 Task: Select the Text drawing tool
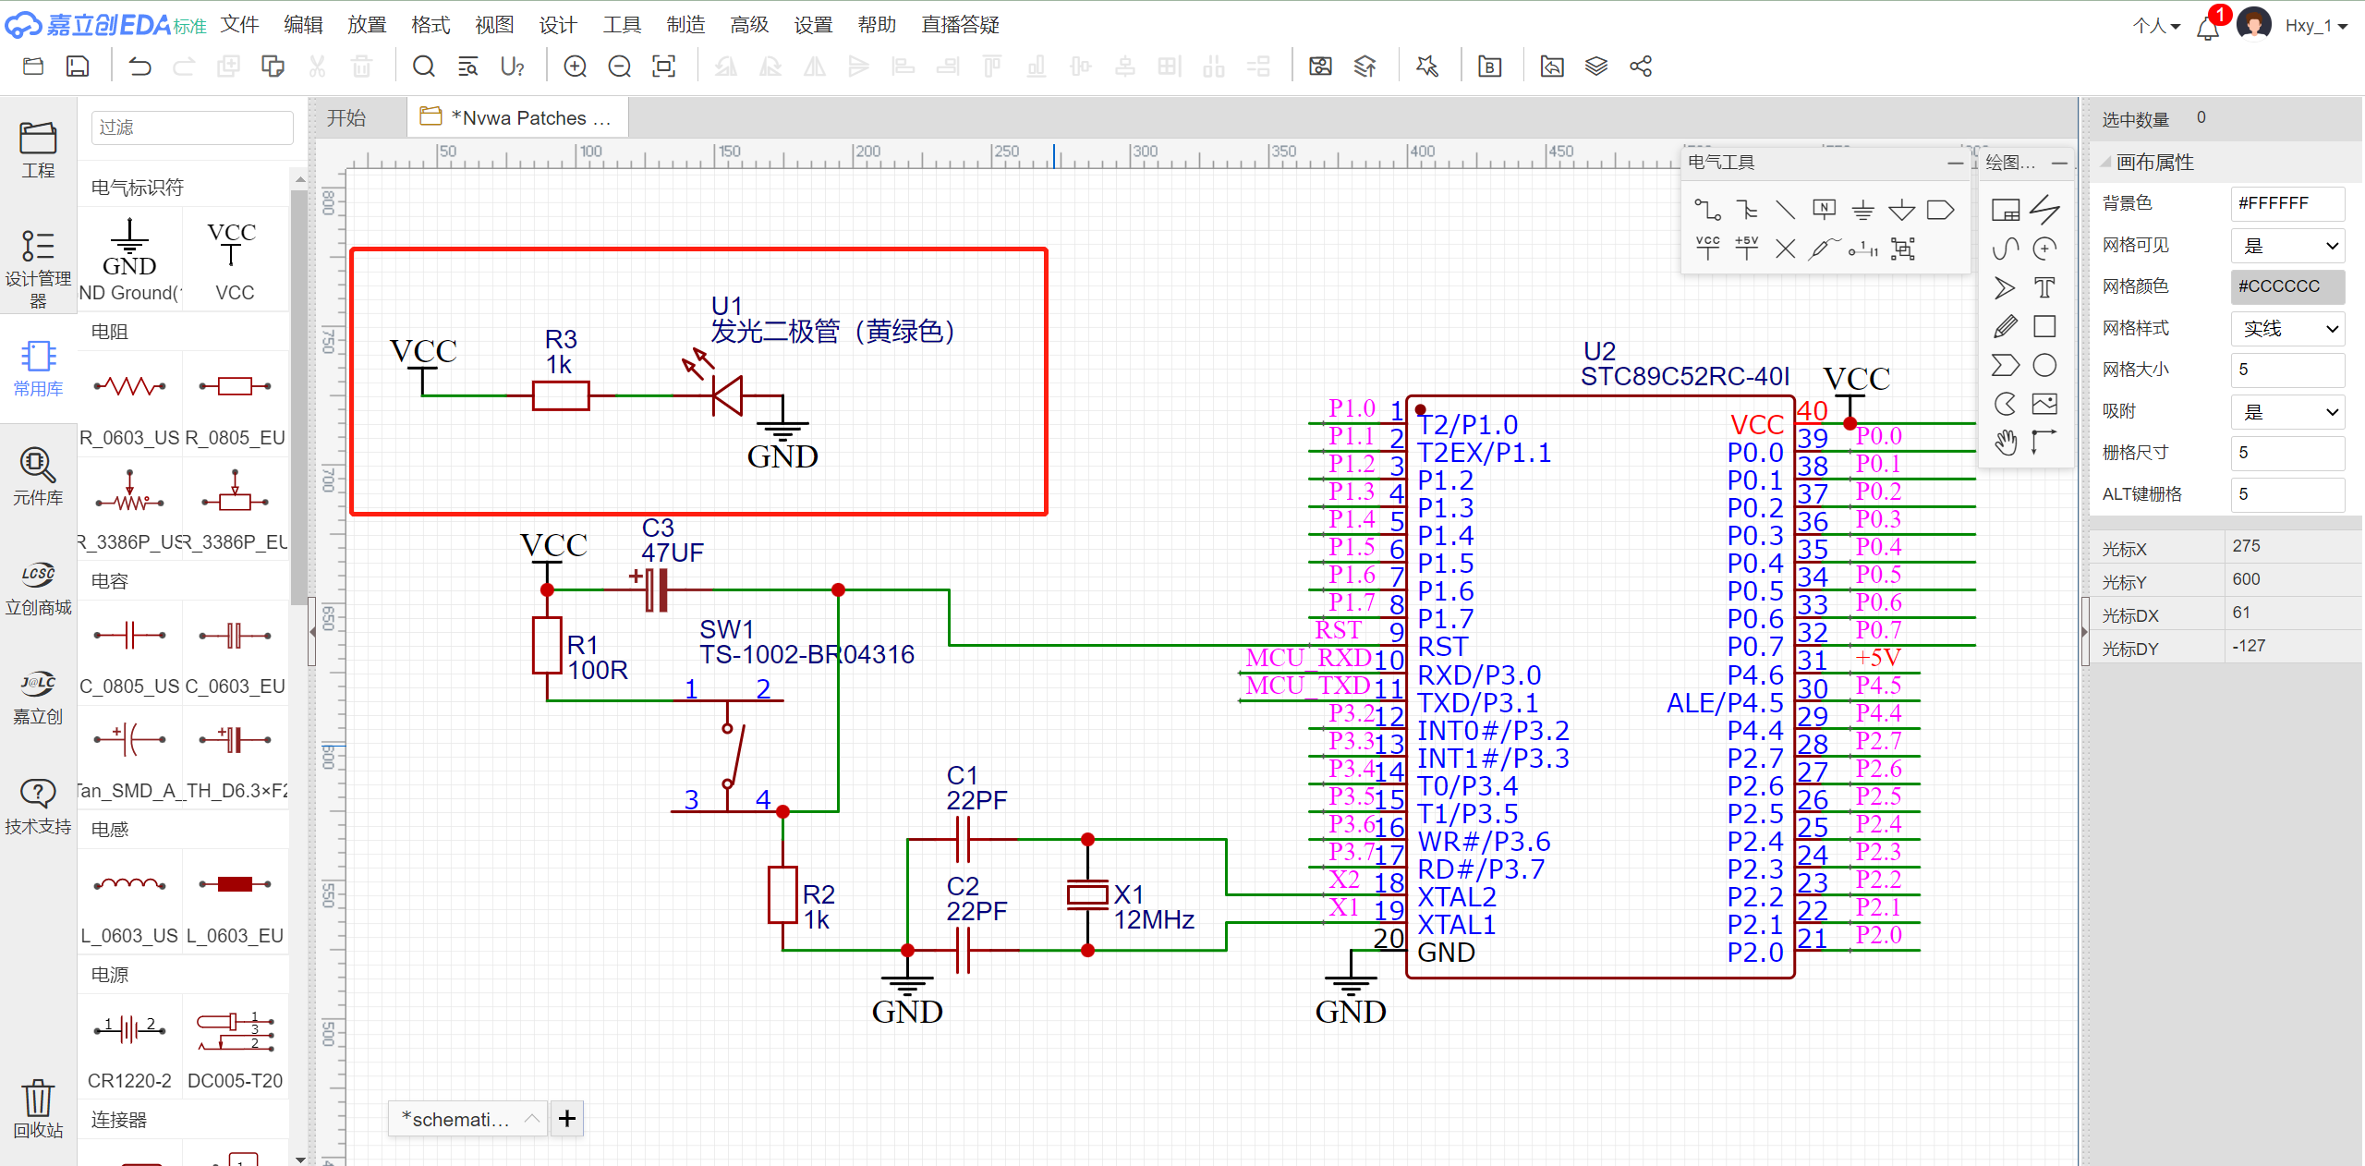point(2044,288)
